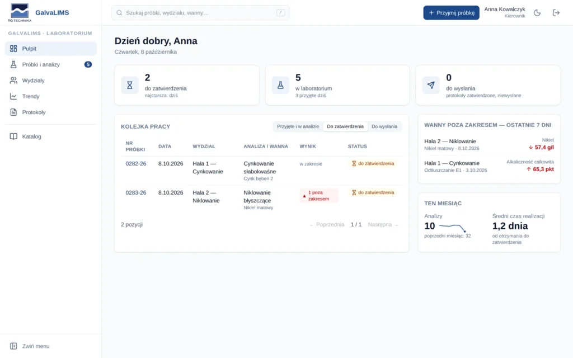Screen dimensions: 573x358
Task: Switch to the Przyjęte i w analizie tab
Action: tap(298, 126)
